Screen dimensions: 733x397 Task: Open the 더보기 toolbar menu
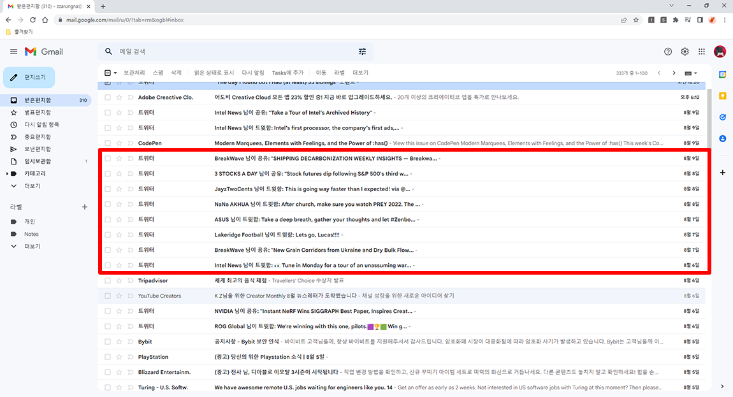point(360,73)
